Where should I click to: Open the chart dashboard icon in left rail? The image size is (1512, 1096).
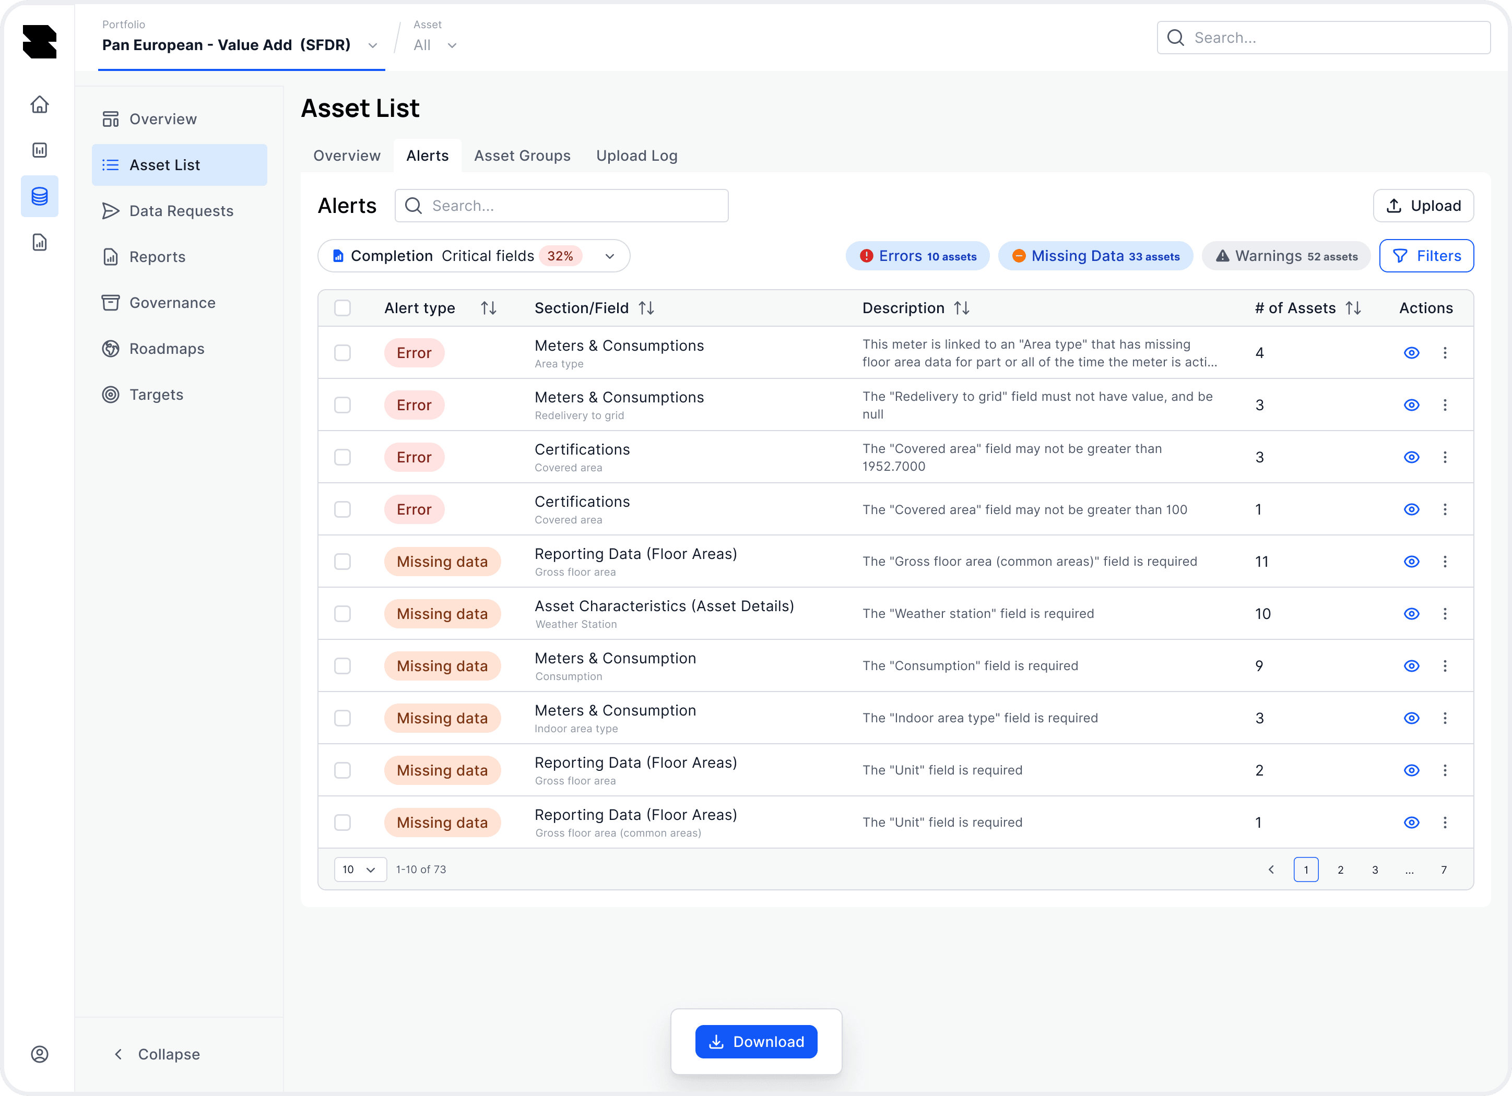pyautogui.click(x=39, y=150)
